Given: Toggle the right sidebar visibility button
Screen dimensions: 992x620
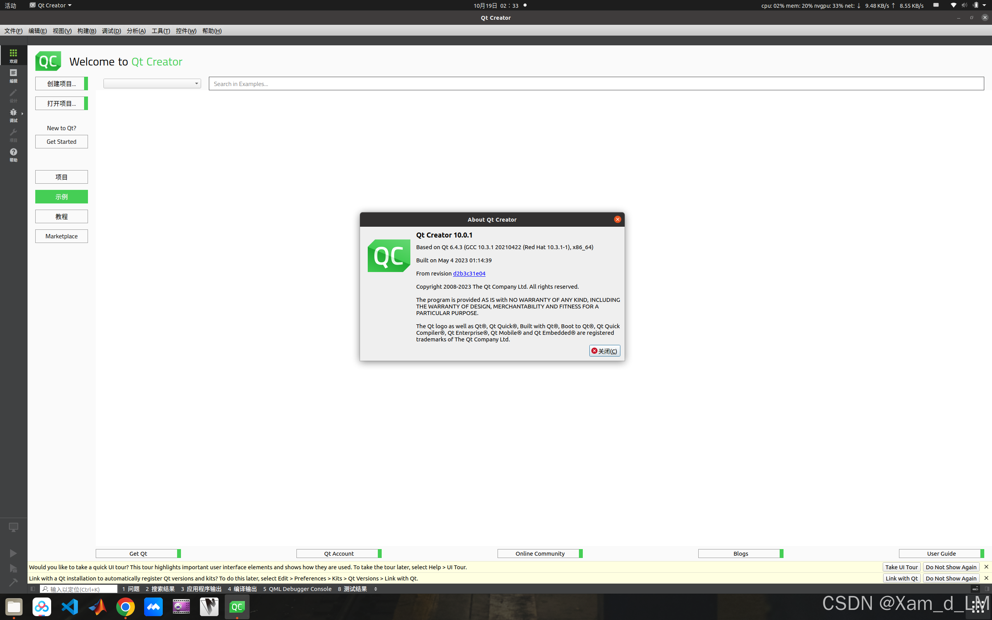Looking at the screenshot, I should click(987, 589).
